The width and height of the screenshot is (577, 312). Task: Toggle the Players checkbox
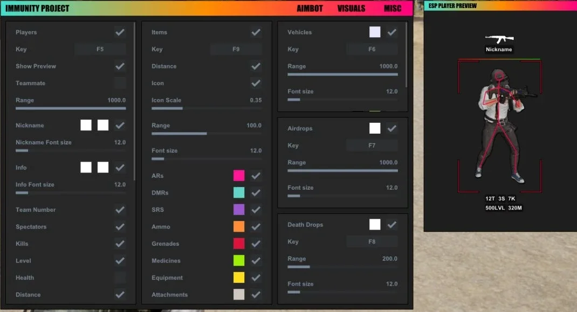click(120, 32)
